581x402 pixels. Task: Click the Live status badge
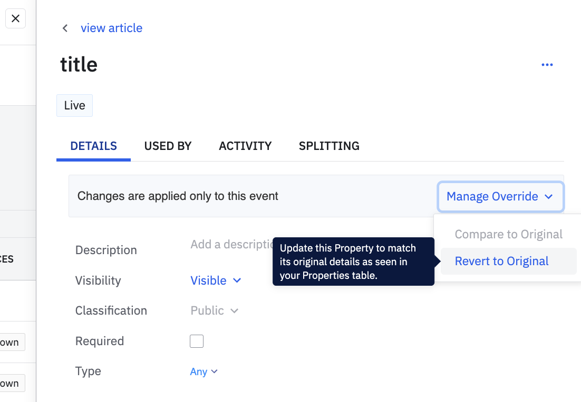point(74,106)
